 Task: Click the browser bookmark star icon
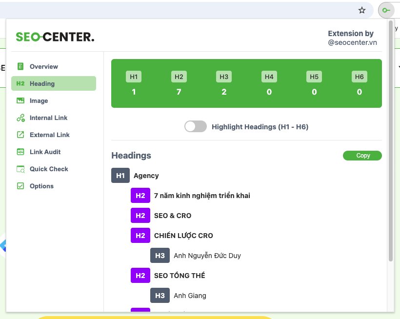pos(362,10)
